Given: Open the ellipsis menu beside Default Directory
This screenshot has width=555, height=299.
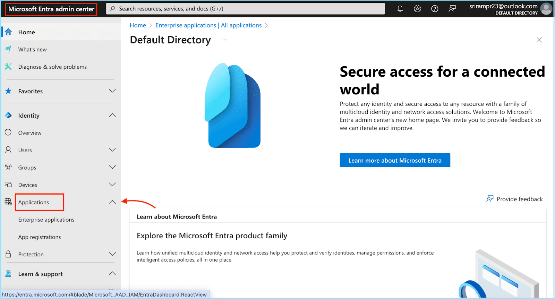Looking at the screenshot, I should click(x=225, y=40).
